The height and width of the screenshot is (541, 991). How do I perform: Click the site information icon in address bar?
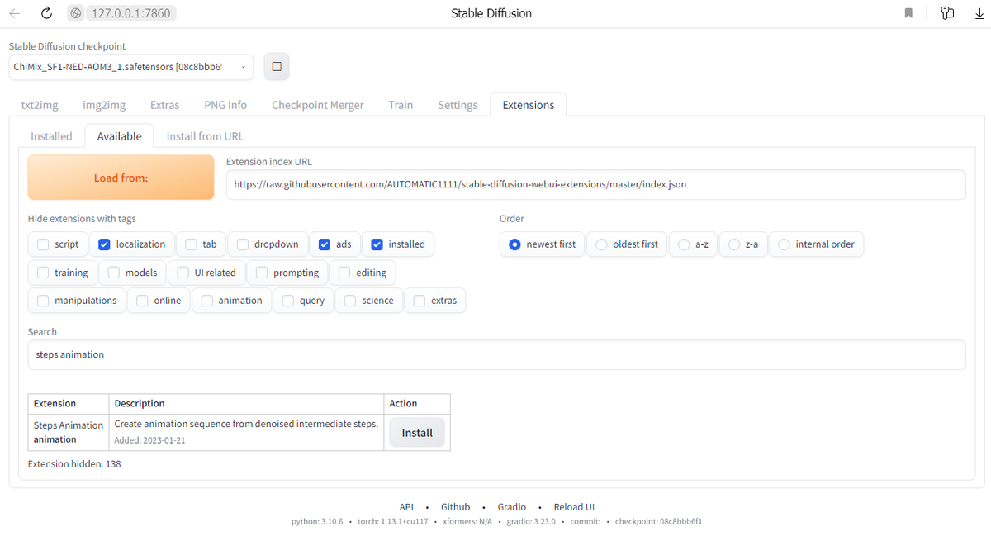[x=75, y=12]
